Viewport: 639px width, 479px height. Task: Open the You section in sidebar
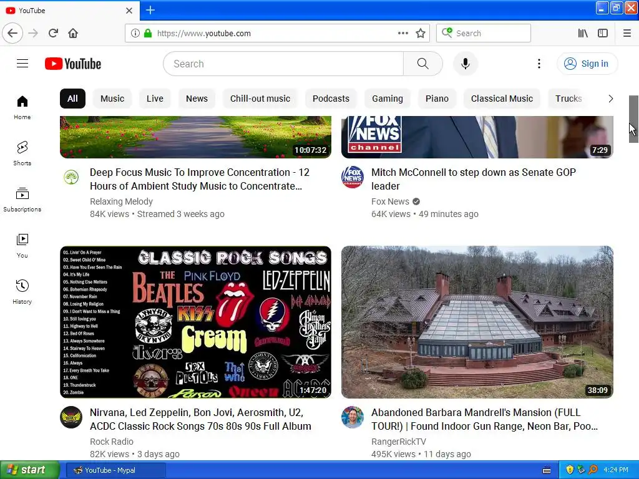pyautogui.click(x=22, y=246)
